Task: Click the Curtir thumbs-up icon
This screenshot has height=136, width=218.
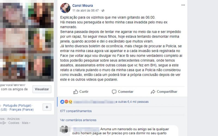Action: pos(76,92)
